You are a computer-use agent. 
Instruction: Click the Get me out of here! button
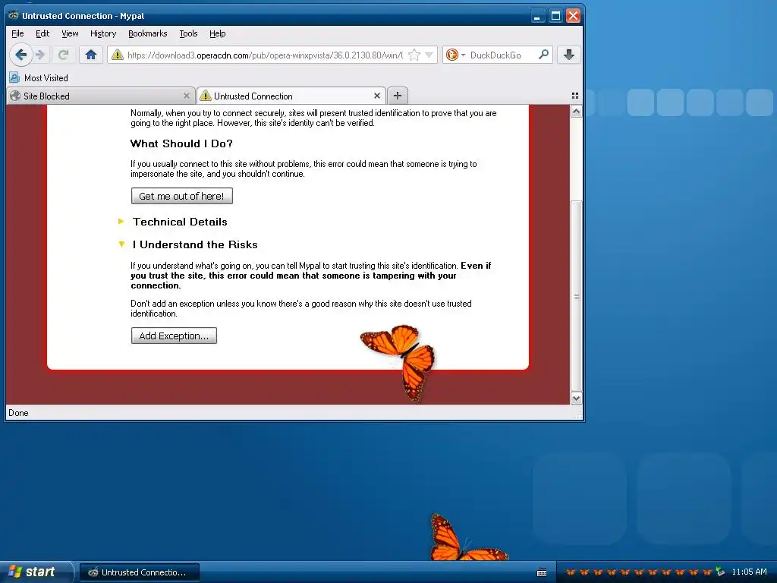coord(182,196)
